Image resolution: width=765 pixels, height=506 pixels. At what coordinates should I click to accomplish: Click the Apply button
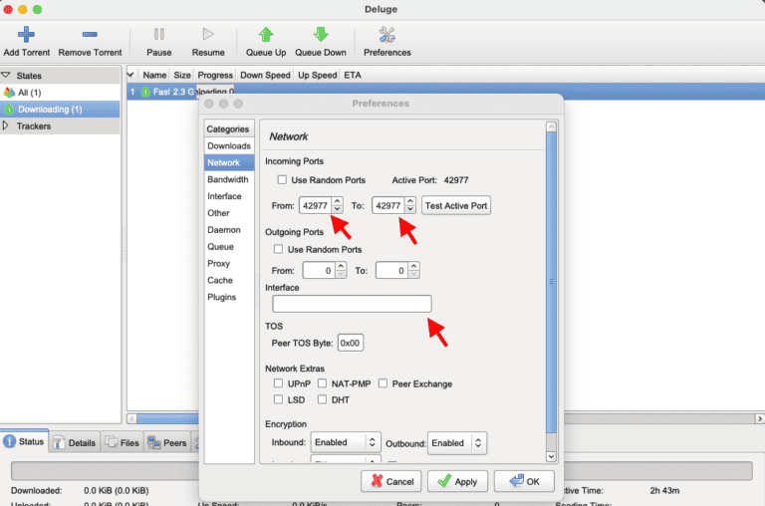(457, 481)
